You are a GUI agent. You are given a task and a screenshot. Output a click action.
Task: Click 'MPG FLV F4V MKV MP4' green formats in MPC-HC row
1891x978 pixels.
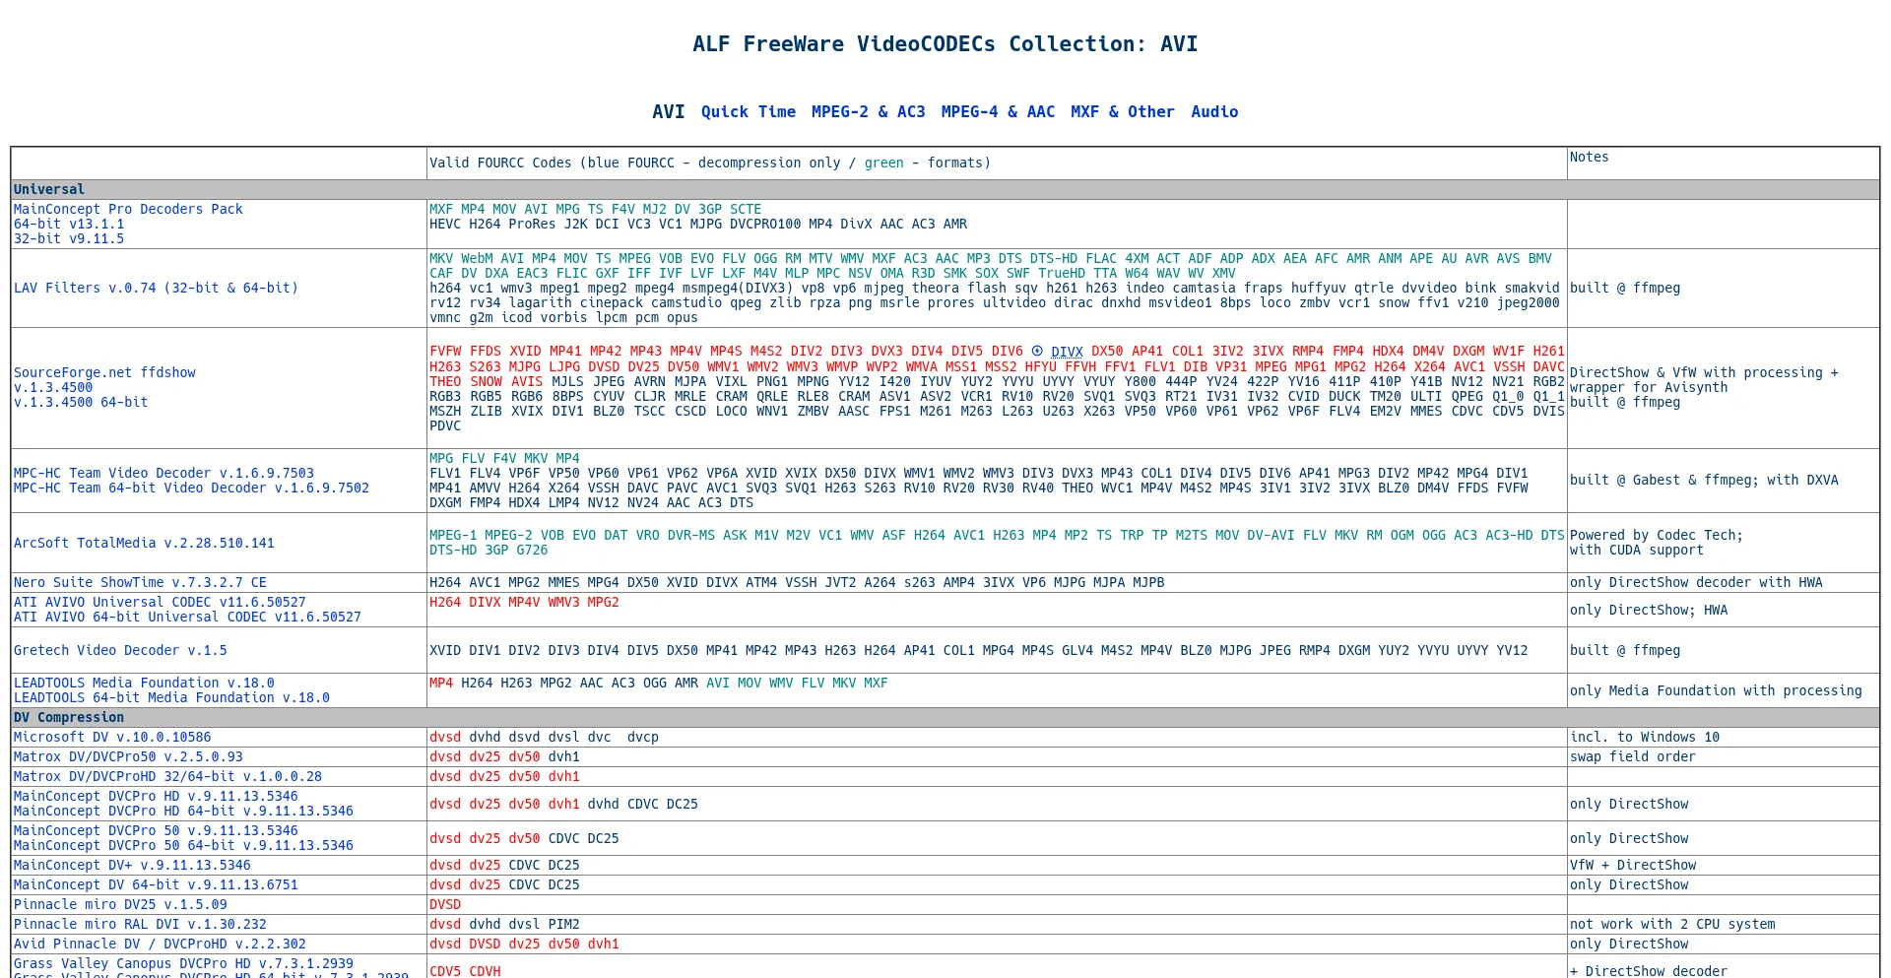[x=504, y=458]
